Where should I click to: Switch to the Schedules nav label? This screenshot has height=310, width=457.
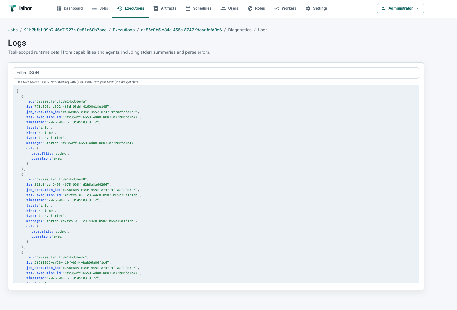(202, 8)
